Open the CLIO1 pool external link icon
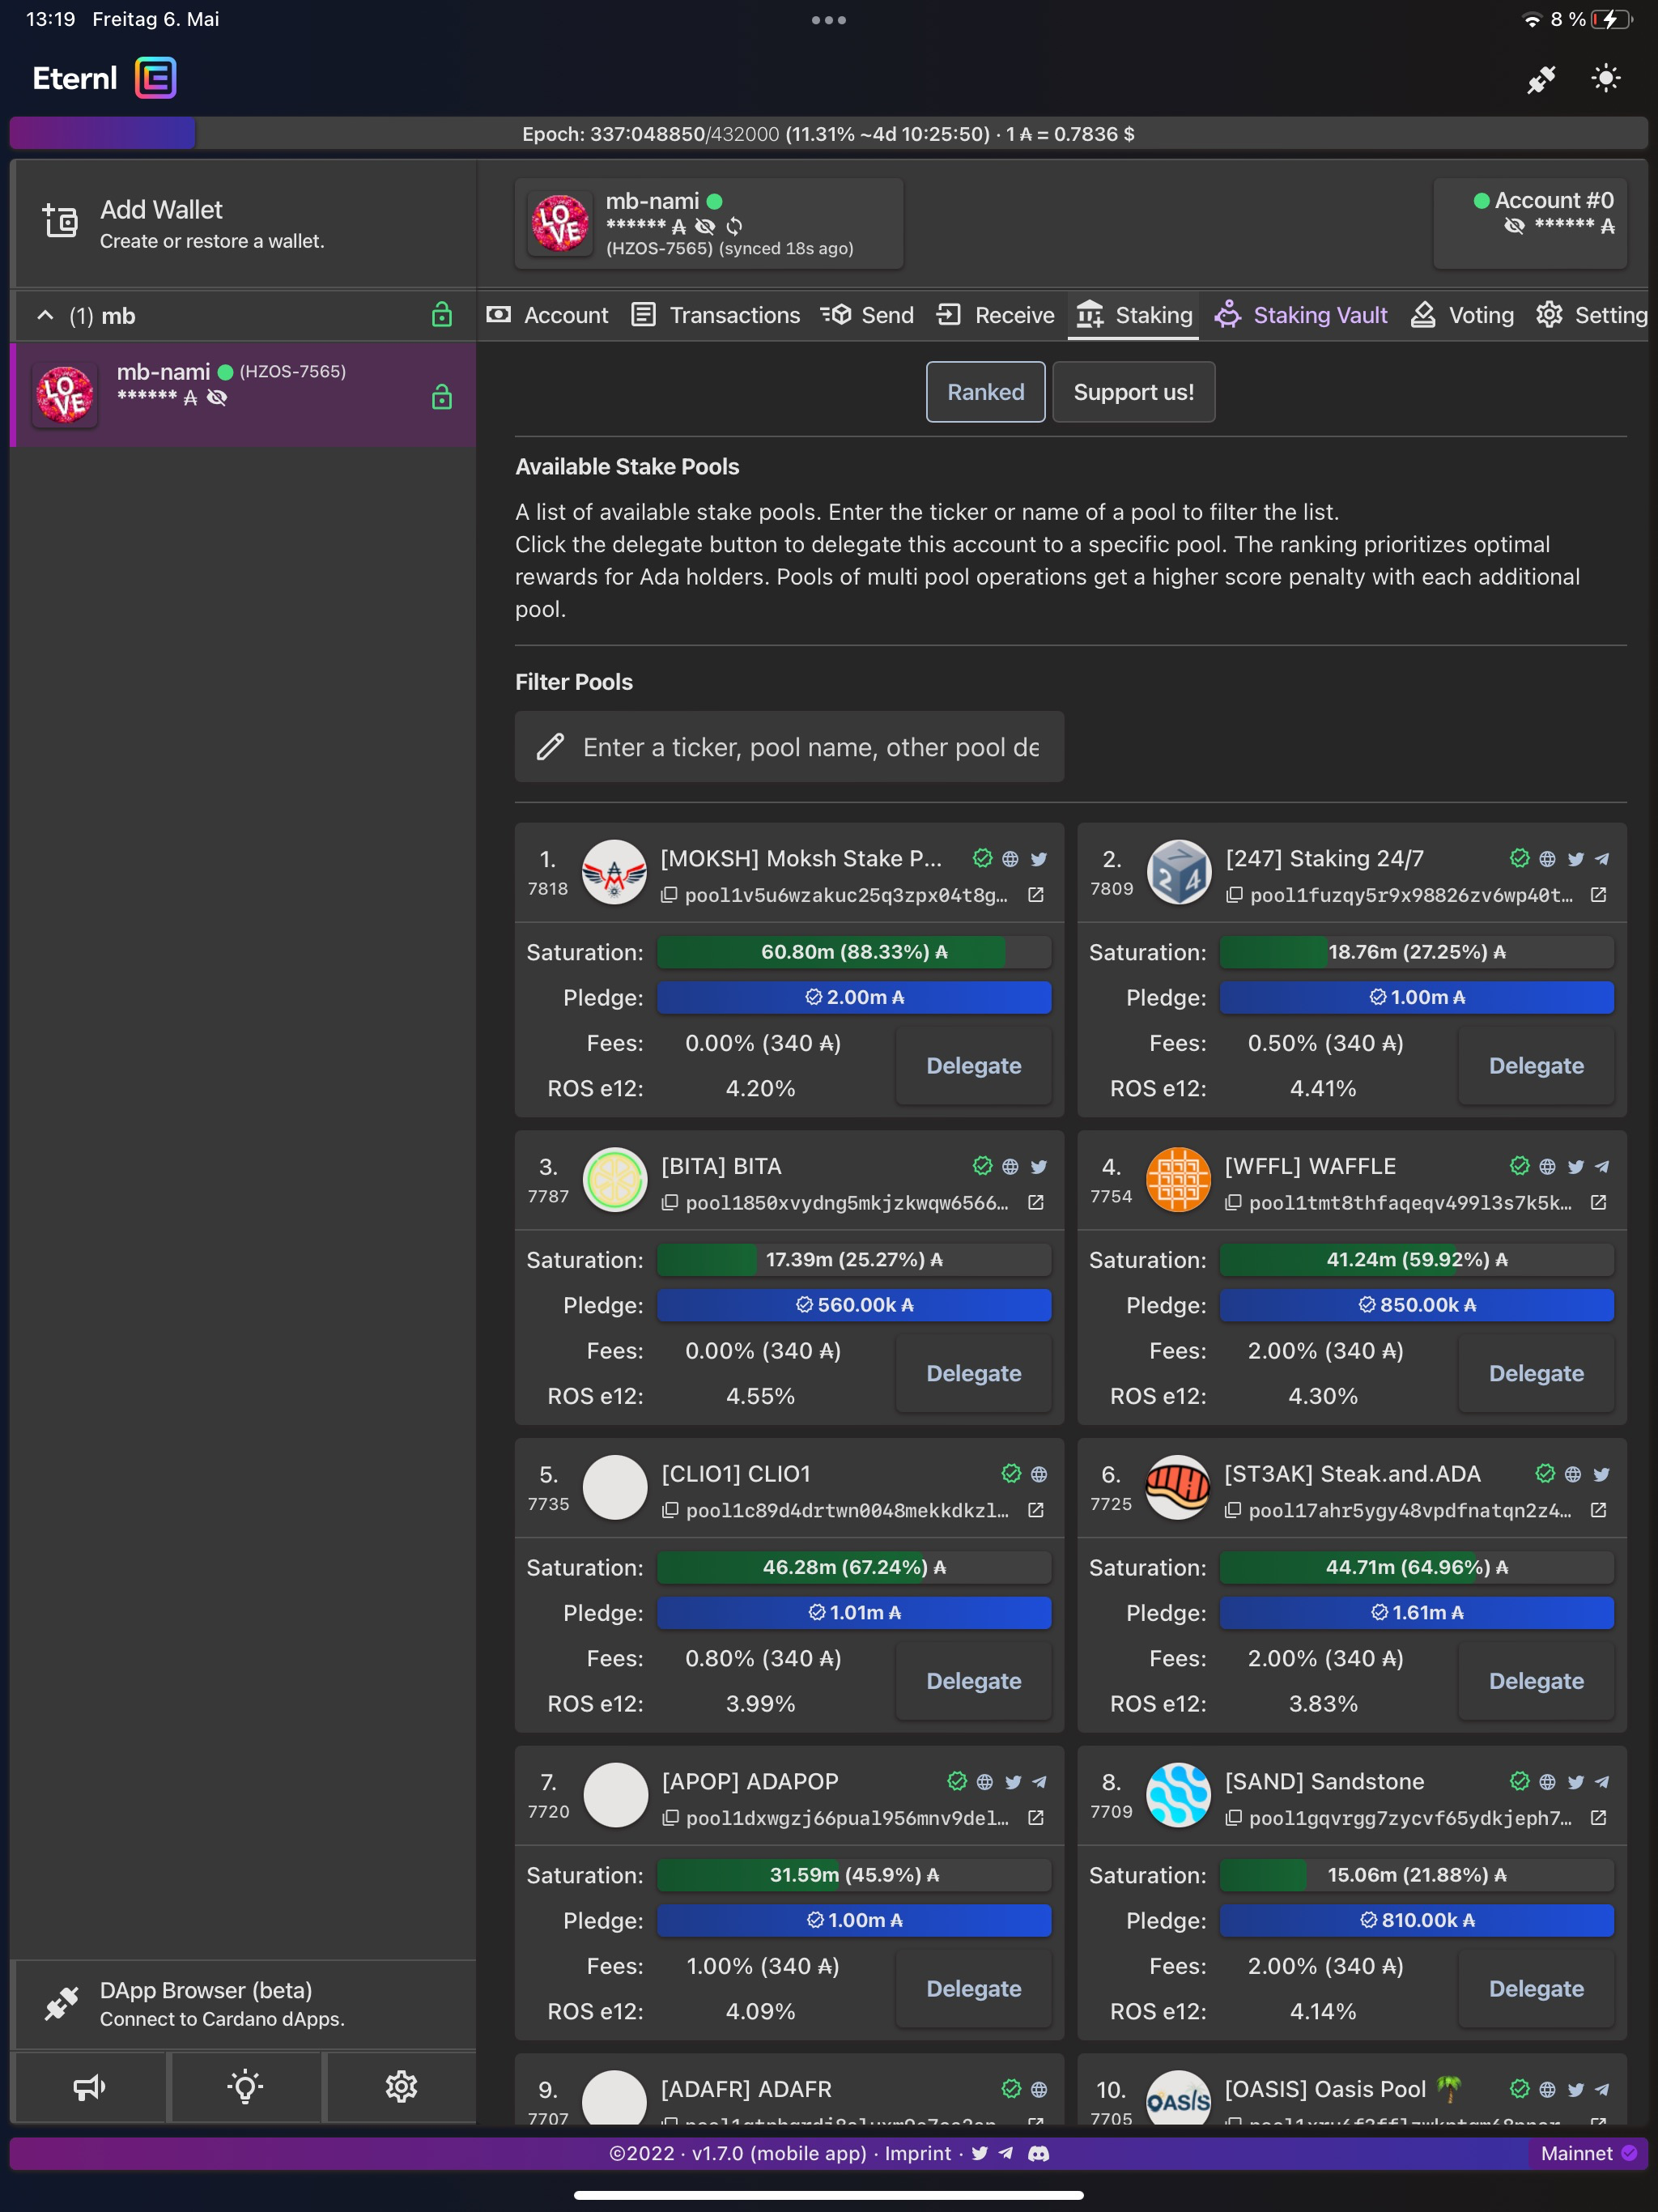 1036,1511
